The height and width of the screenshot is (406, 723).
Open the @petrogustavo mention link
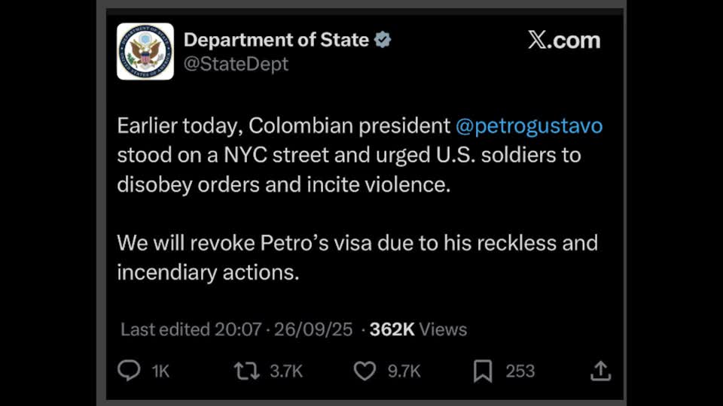coord(529,126)
